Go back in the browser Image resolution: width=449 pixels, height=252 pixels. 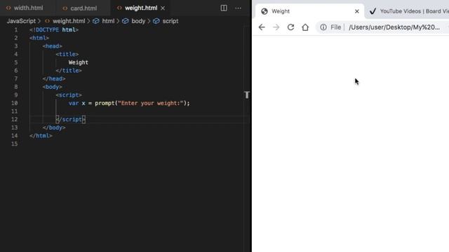click(262, 27)
